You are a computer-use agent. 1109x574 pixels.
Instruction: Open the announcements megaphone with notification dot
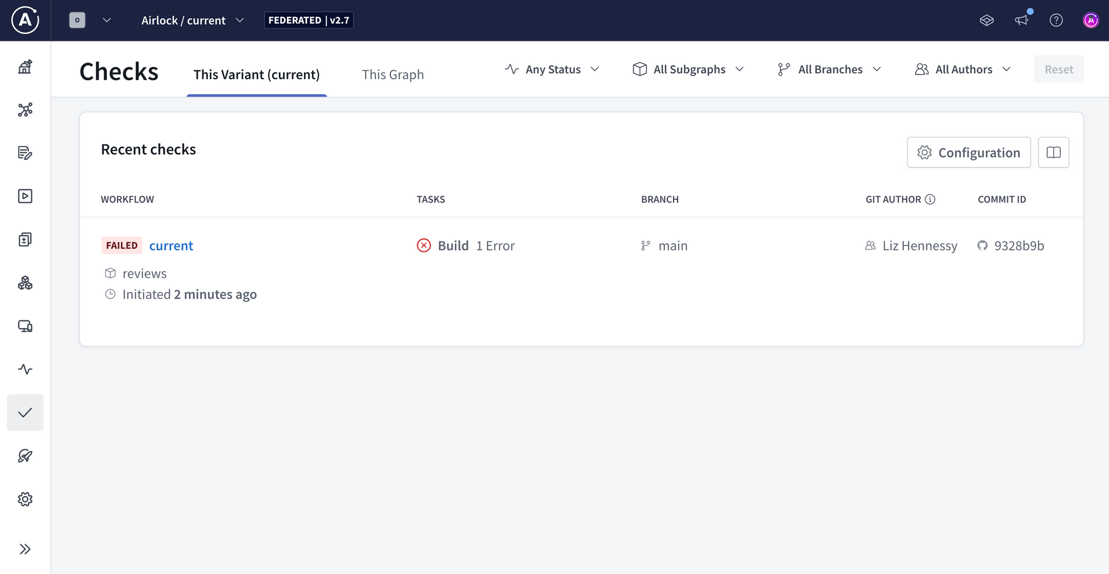1022,20
